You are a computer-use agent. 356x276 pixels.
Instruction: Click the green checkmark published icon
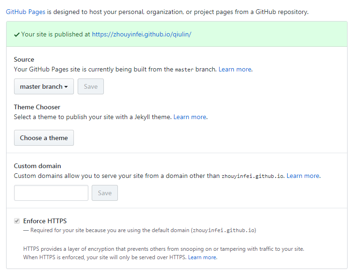pos(17,35)
